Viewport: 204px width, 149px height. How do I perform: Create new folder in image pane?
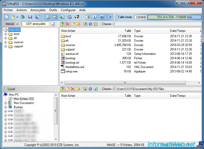(x=73, y=24)
